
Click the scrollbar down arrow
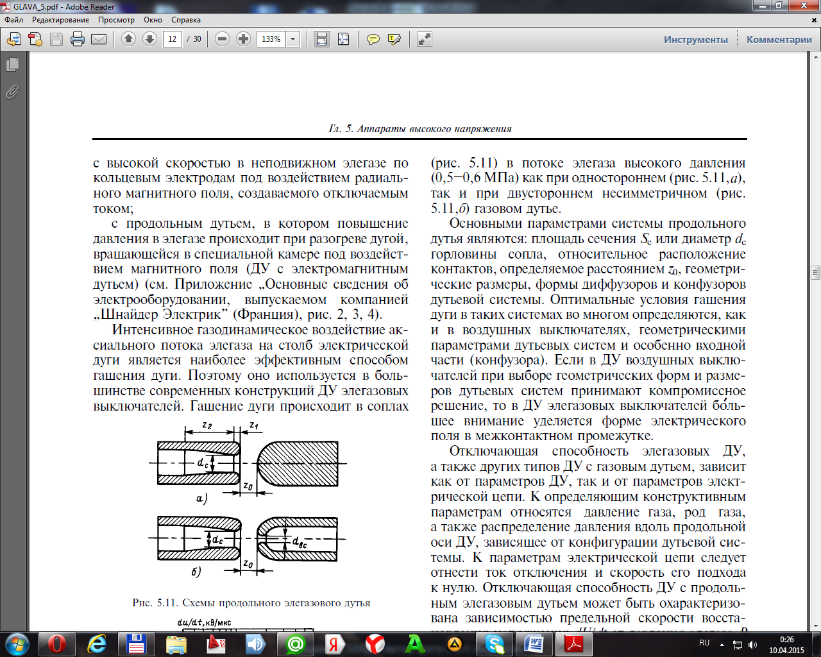[815, 626]
